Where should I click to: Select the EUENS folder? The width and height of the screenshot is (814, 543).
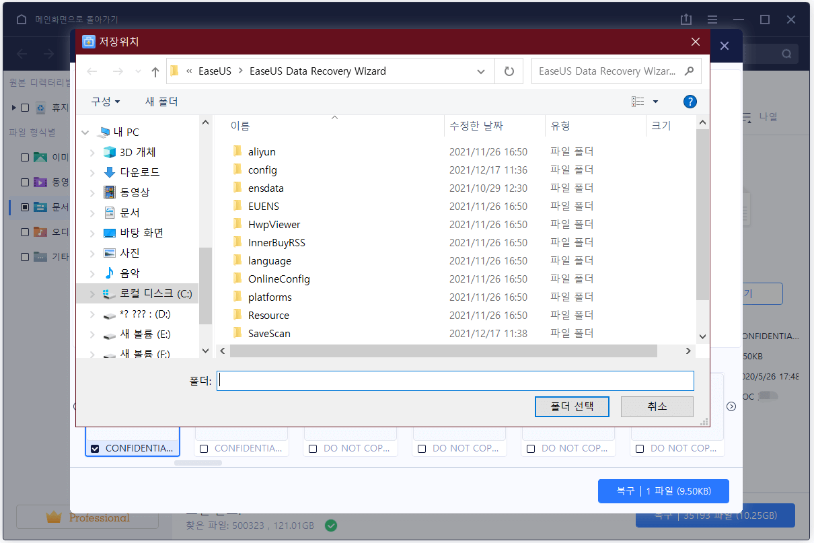(264, 207)
